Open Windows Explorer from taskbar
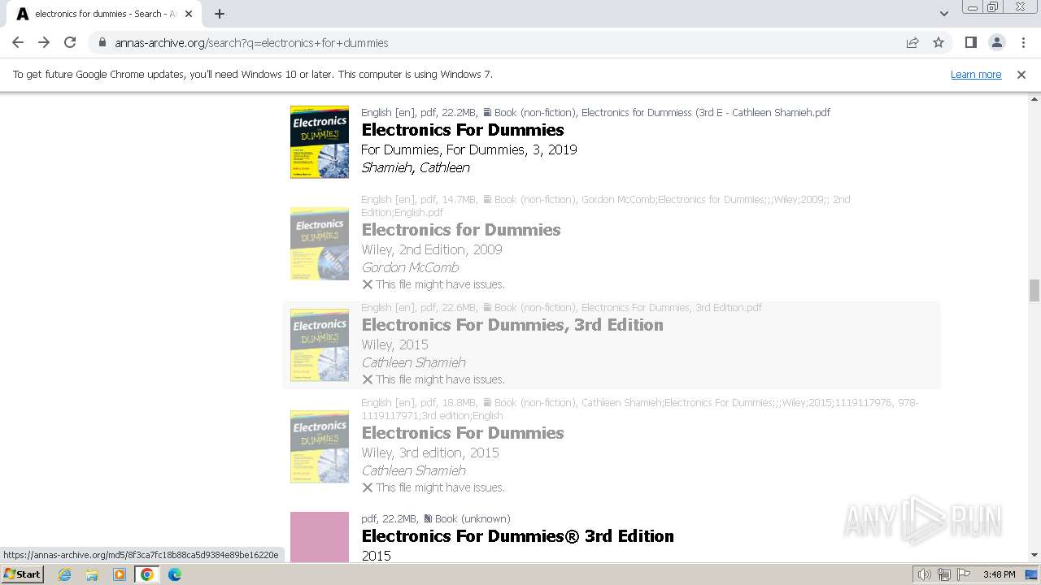The image size is (1041, 585). point(92,574)
